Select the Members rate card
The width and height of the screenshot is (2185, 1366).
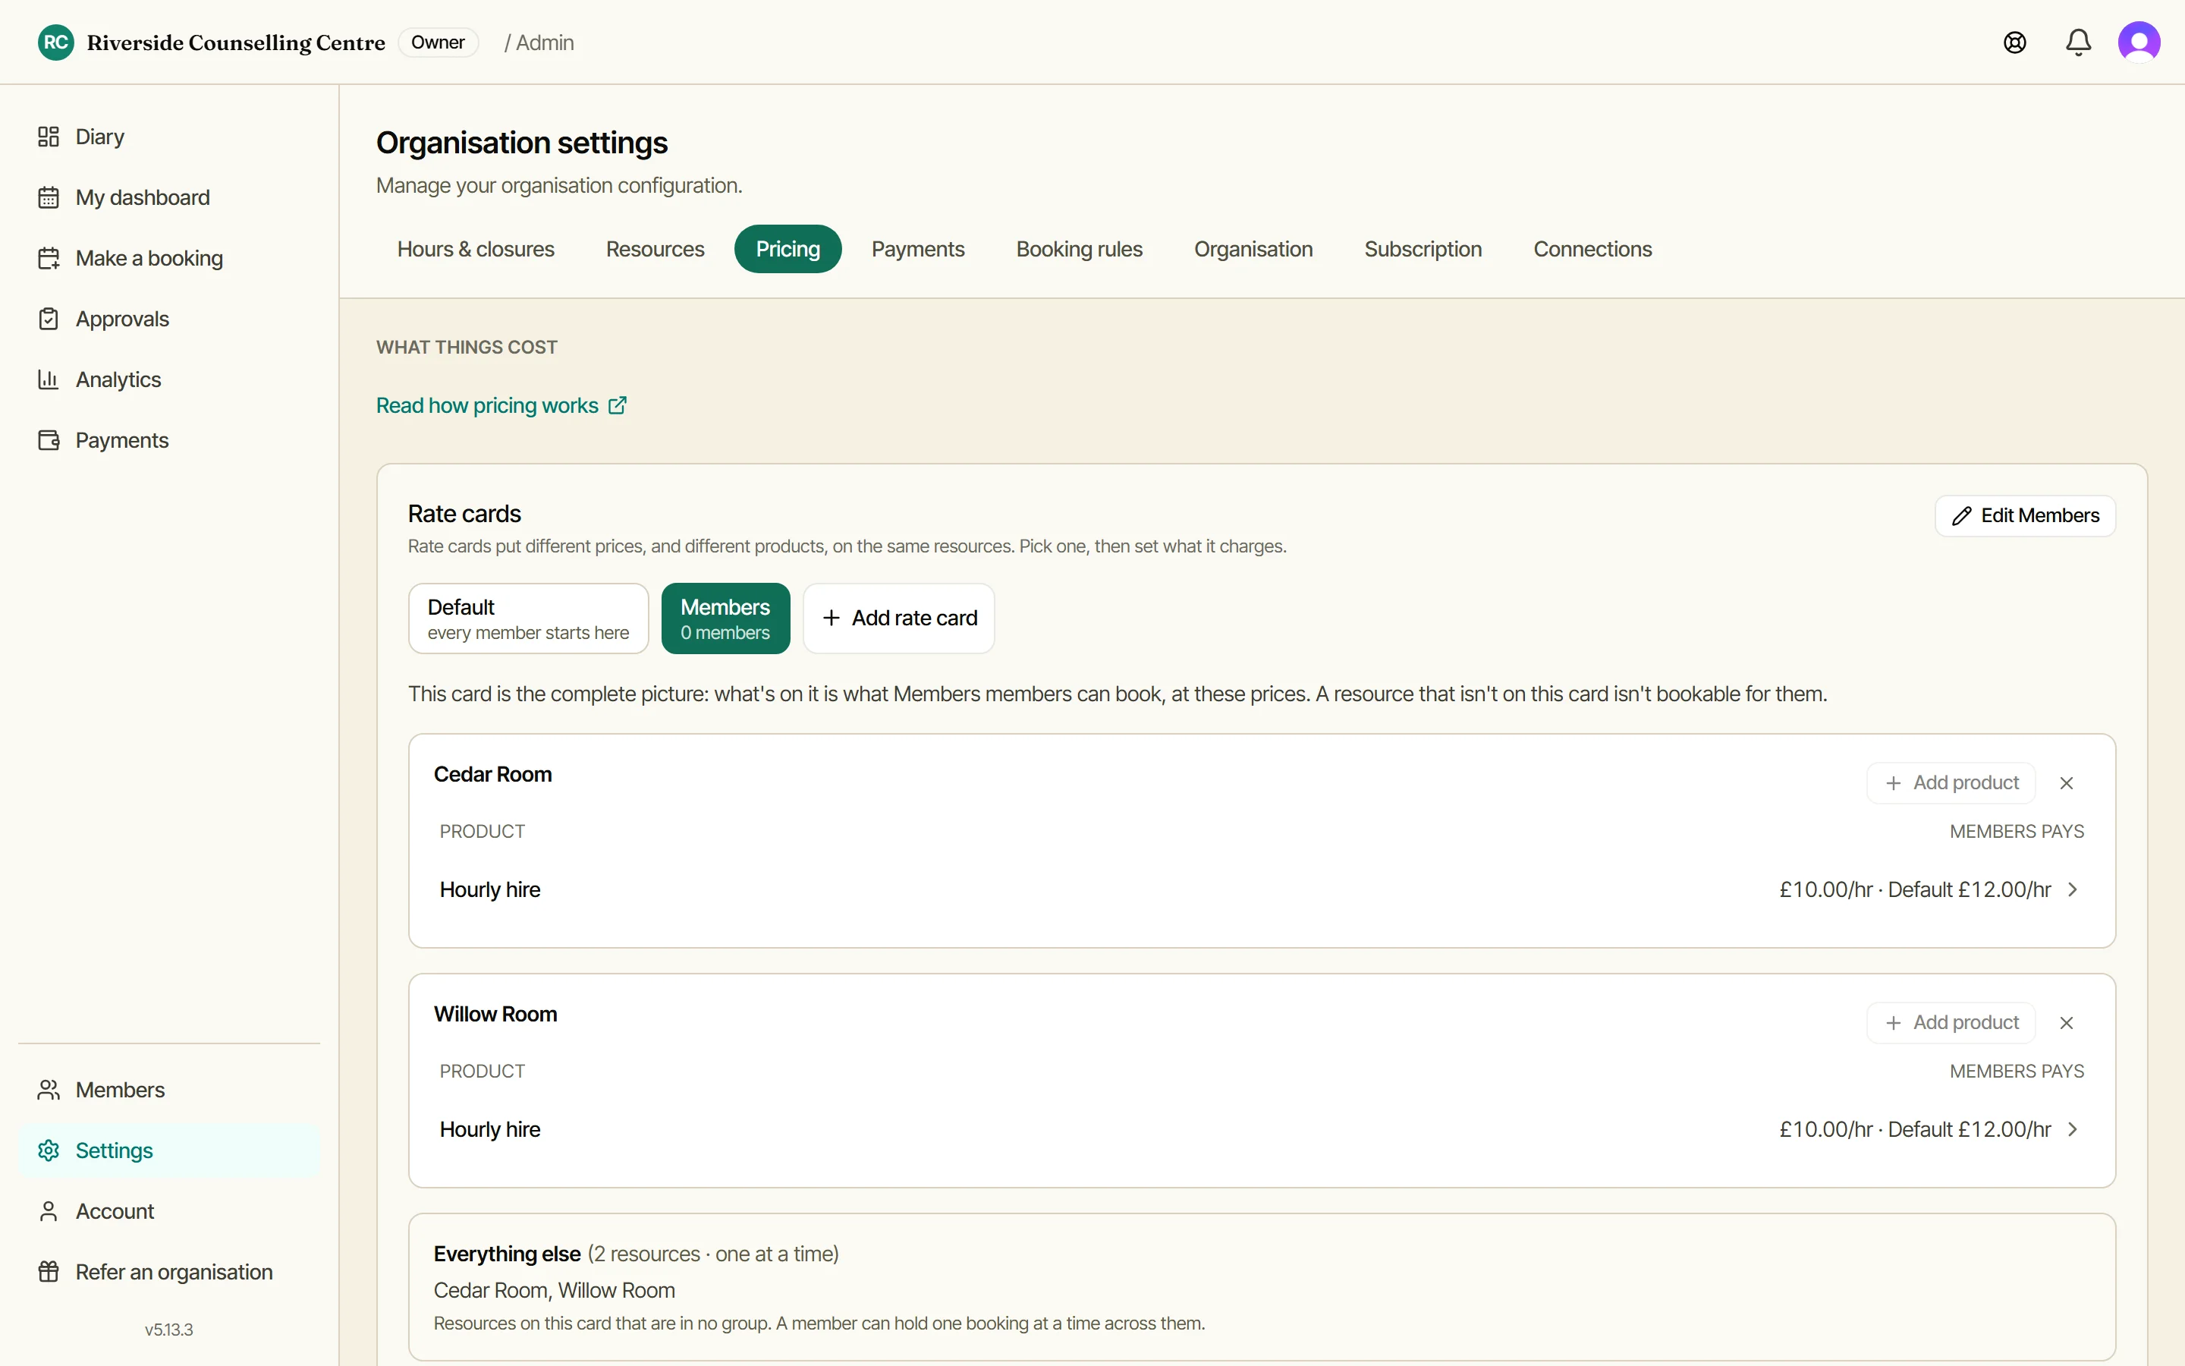[725, 618]
